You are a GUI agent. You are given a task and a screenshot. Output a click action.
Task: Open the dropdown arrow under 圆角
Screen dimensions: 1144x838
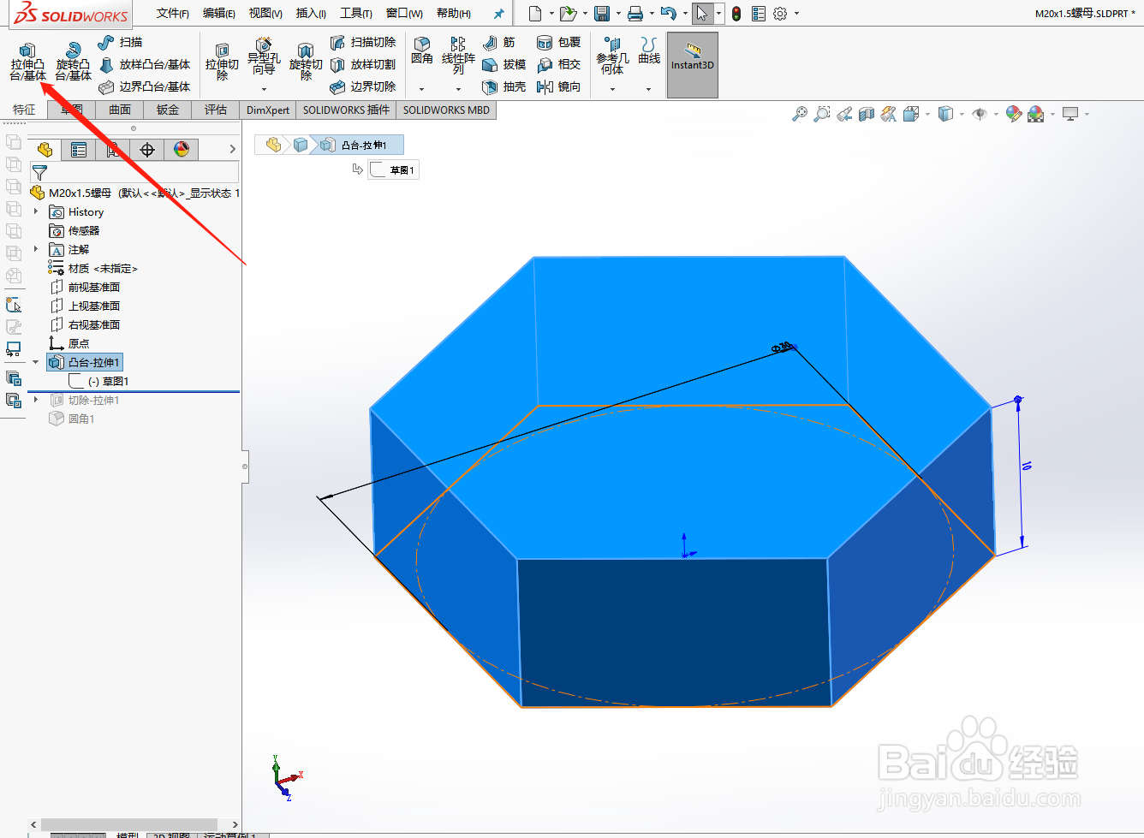[421, 89]
